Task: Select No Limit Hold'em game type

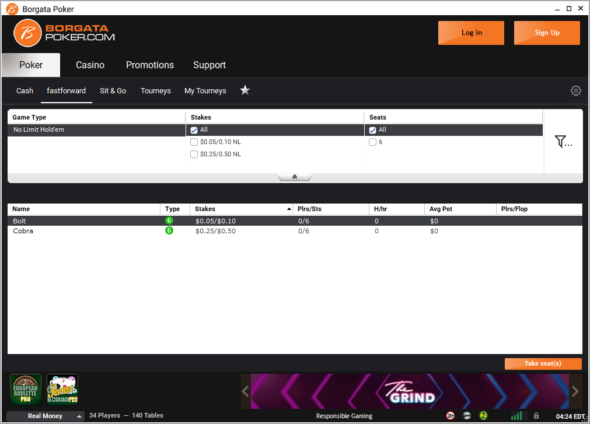Action: 97,130
